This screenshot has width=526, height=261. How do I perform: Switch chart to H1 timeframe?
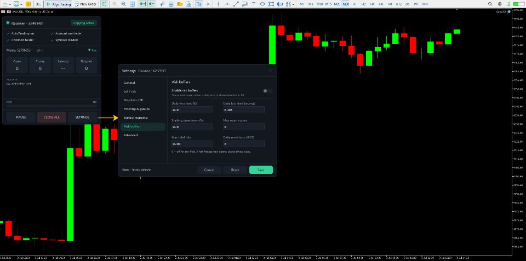pos(355,4)
